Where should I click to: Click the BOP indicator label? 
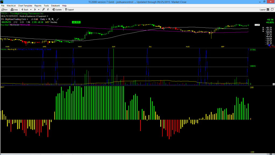tap(2, 87)
